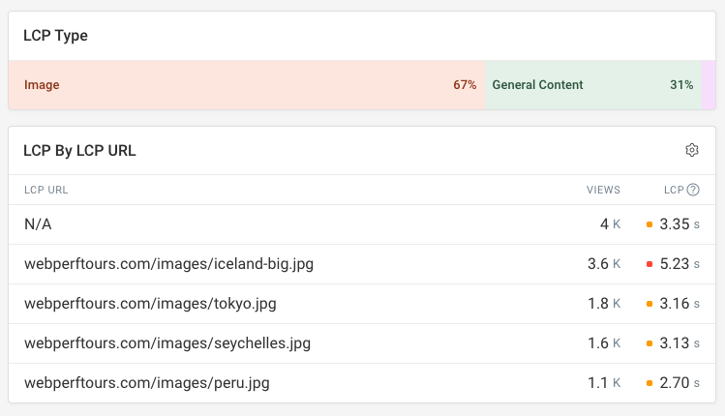Click the LCP column help question mark icon
This screenshot has width=725, height=416.
click(693, 190)
